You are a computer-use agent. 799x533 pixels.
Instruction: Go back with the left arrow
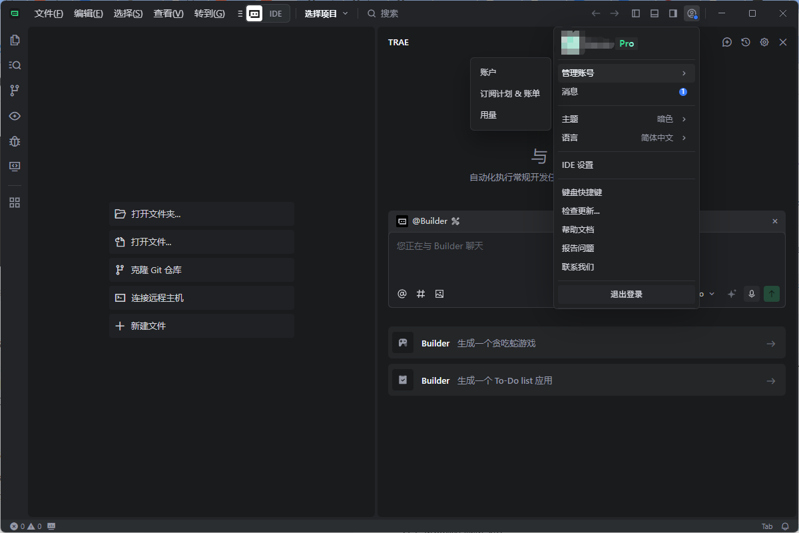596,13
